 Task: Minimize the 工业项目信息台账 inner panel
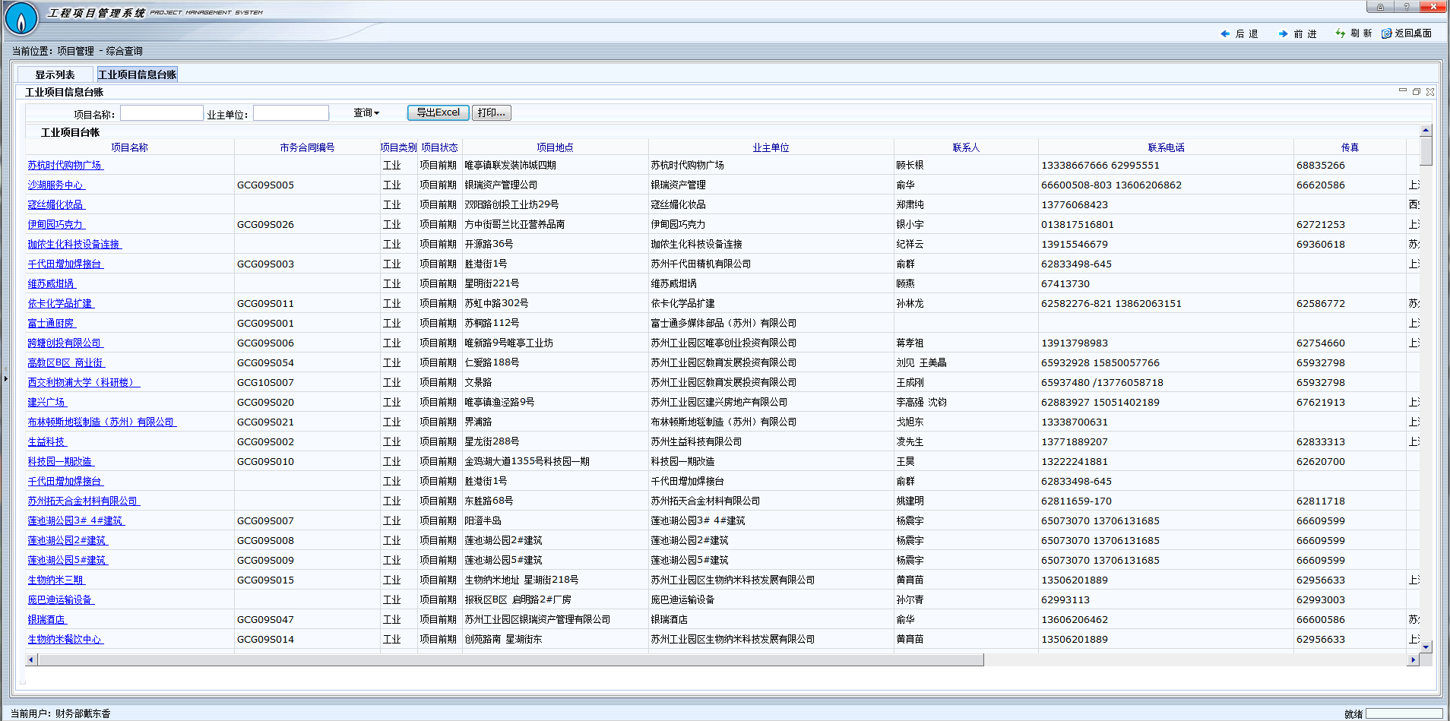[1403, 91]
